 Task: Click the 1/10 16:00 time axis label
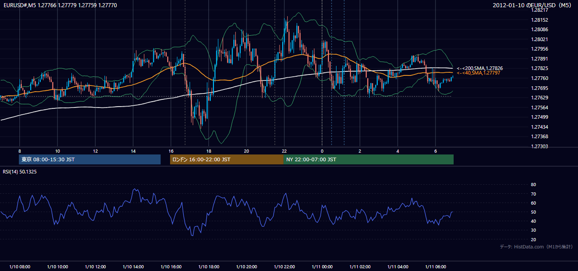(x=171, y=267)
